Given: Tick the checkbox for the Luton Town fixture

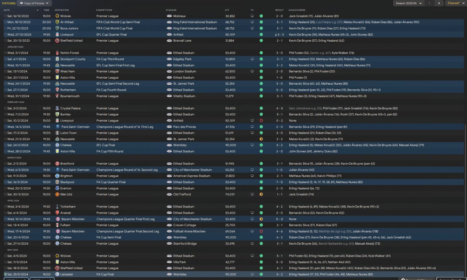Looking at the screenshot, I should (x=5, y=133).
